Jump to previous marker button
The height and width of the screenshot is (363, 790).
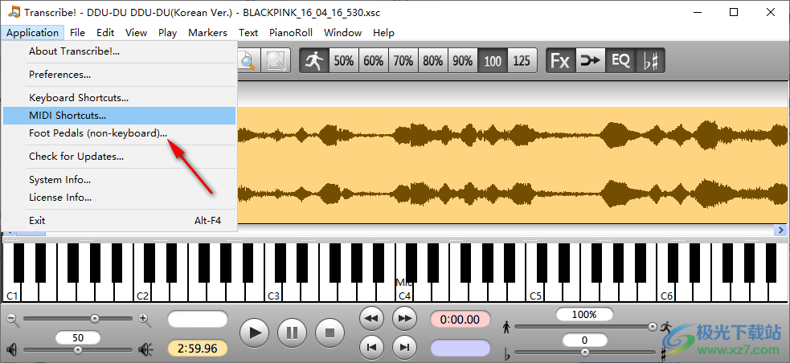[372, 346]
